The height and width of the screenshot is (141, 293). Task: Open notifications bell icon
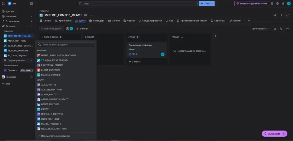pos(272,4)
